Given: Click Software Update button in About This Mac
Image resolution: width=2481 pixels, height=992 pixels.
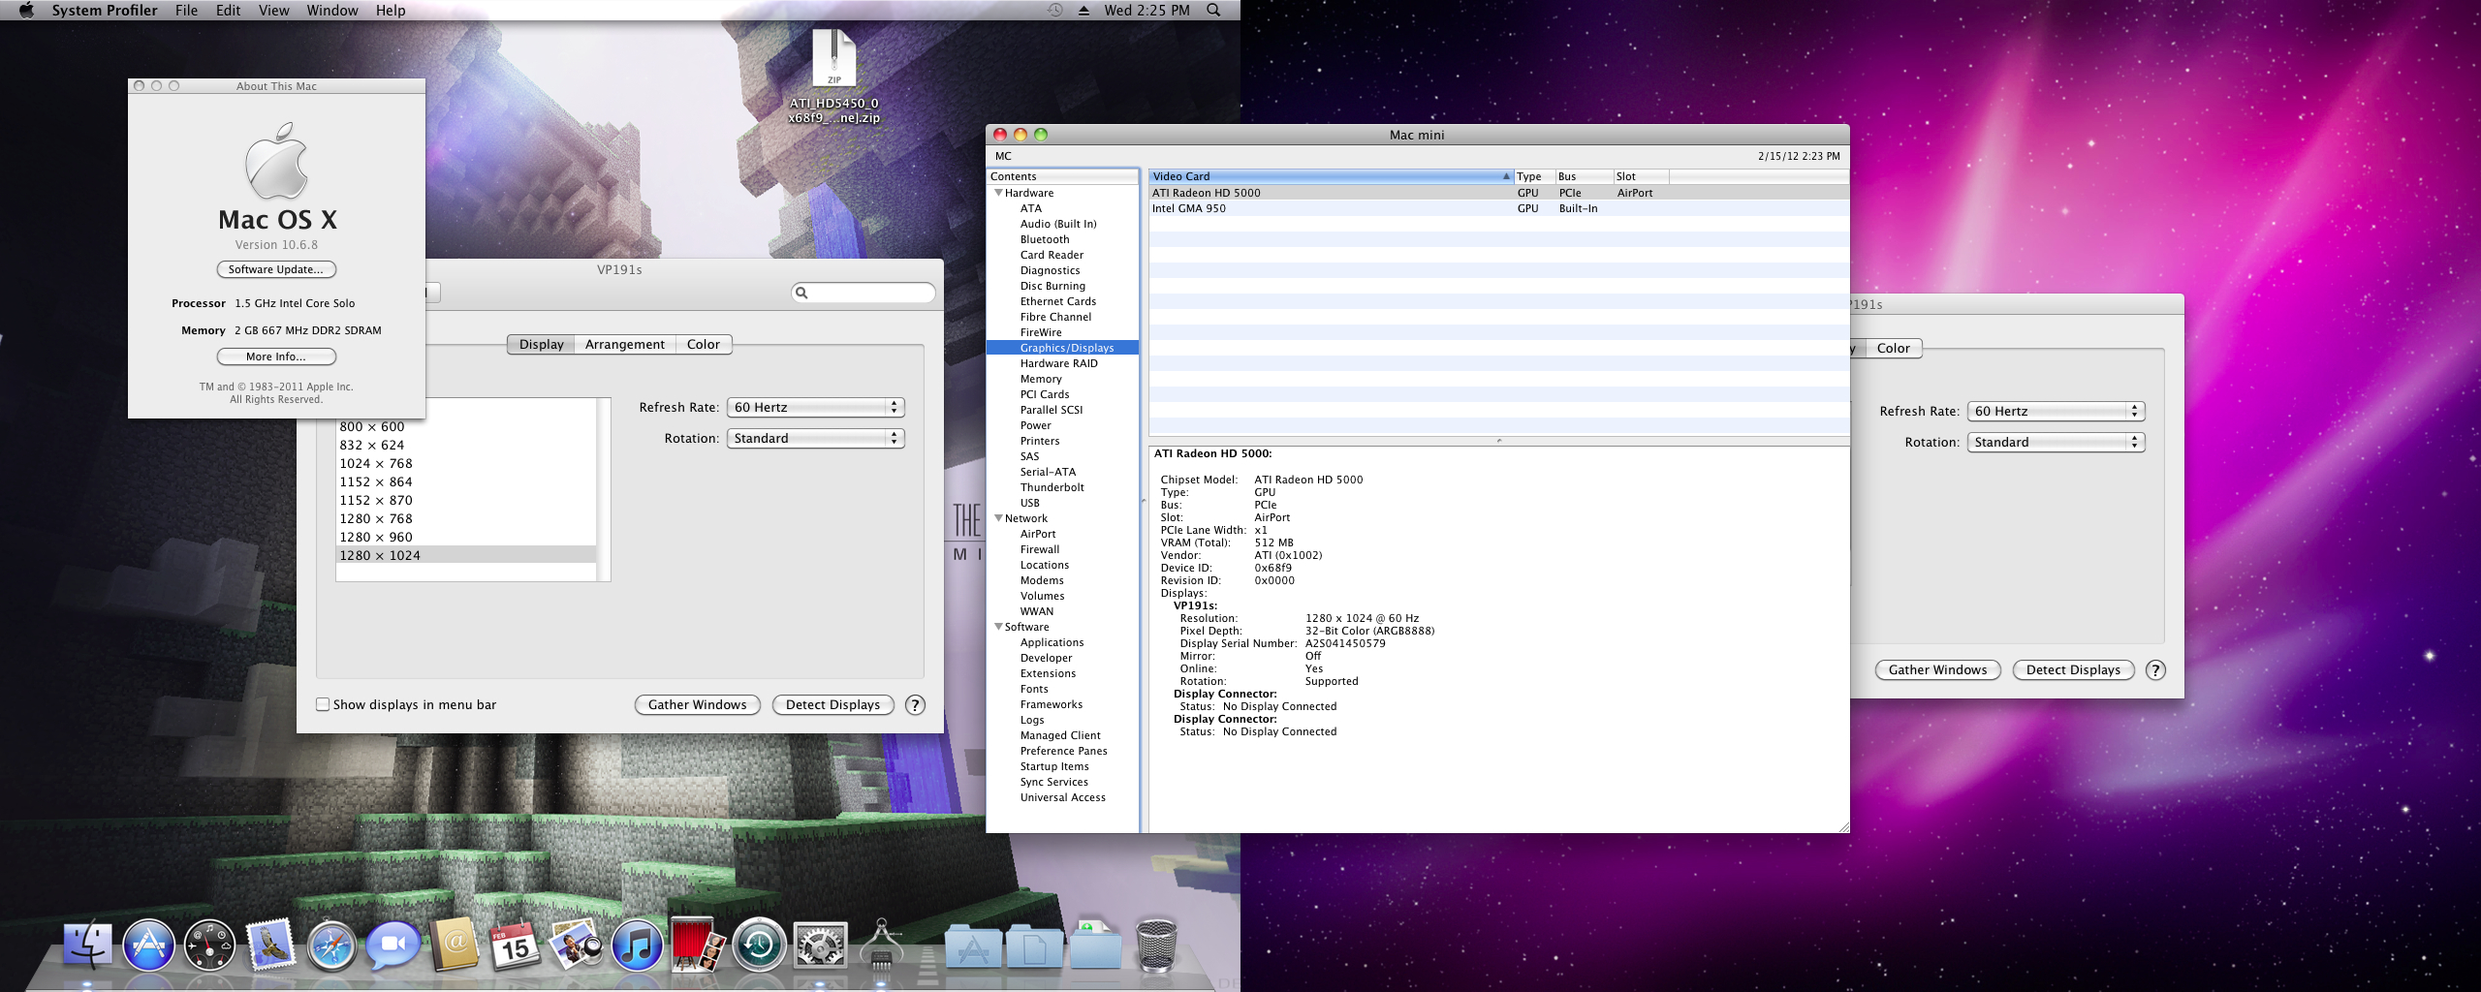Looking at the screenshot, I should click(x=276, y=269).
